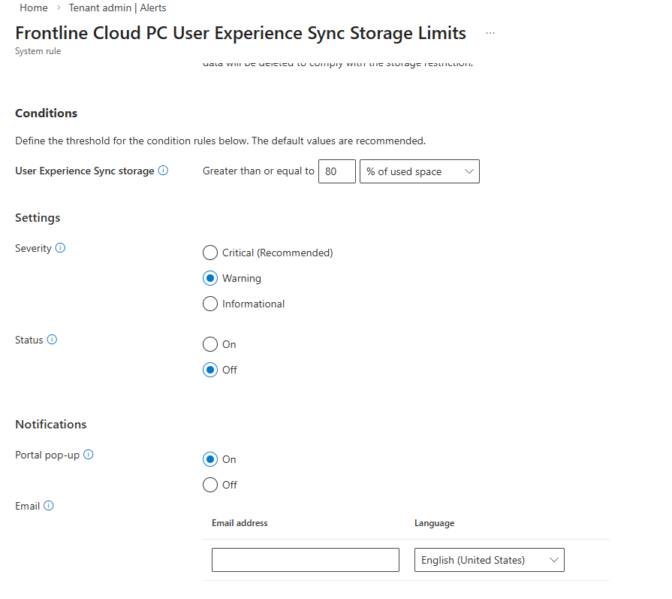This screenshot has width=672, height=599.
Task: Open the ellipsis more options menu
Action: [490, 34]
